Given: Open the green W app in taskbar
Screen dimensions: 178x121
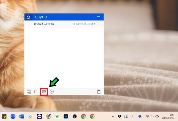Looking at the screenshot, I should pos(57,116).
